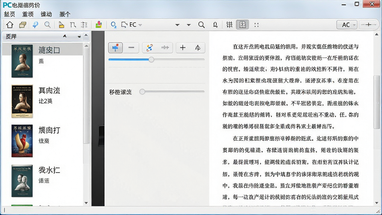Open the menu bar item ending in 动
Viewport: 382px width, 215px height.
click(46, 14)
